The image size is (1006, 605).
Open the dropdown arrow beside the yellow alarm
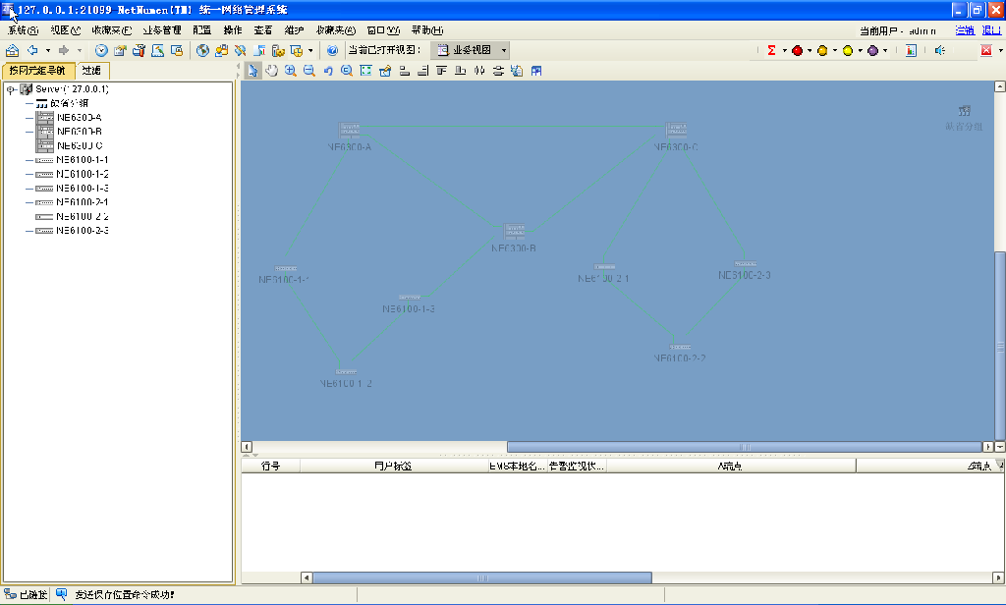click(x=861, y=51)
